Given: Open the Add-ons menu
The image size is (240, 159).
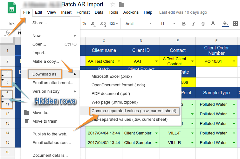Looking at the screenshot, I should (x=131, y=12).
